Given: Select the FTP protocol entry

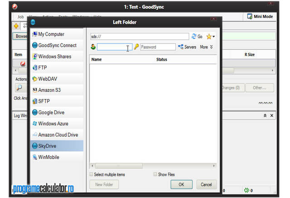Looking at the screenshot, I should click(x=57, y=68).
